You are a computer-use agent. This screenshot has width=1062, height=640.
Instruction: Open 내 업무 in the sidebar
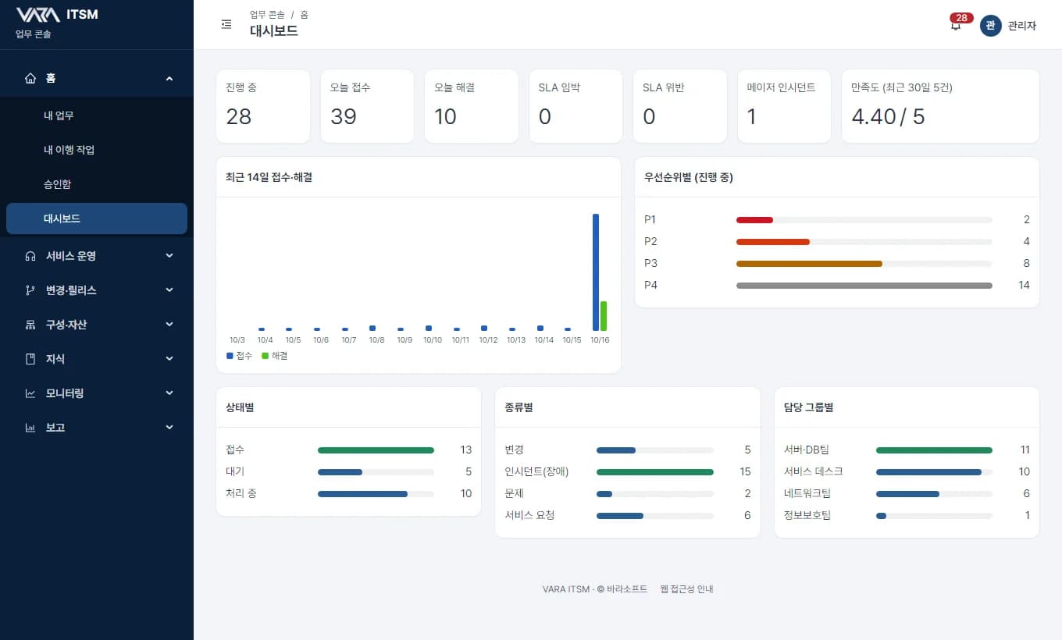click(x=97, y=116)
